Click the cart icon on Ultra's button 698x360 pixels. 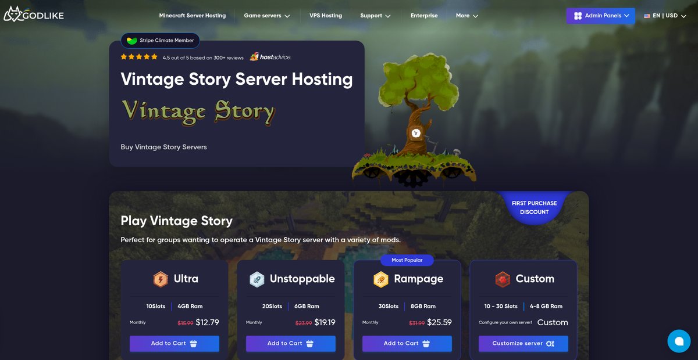pyautogui.click(x=194, y=343)
